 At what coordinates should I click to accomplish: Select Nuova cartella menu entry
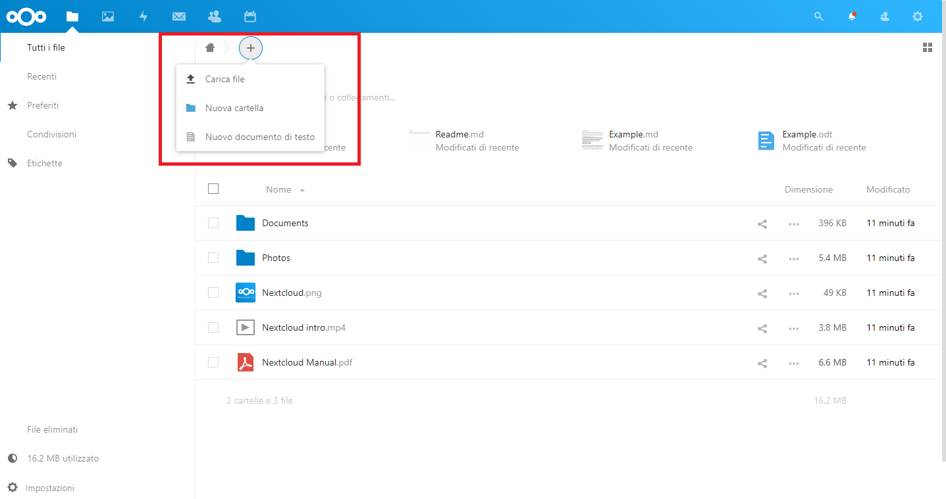234,108
